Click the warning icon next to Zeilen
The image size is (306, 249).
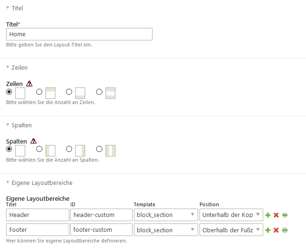click(29, 84)
